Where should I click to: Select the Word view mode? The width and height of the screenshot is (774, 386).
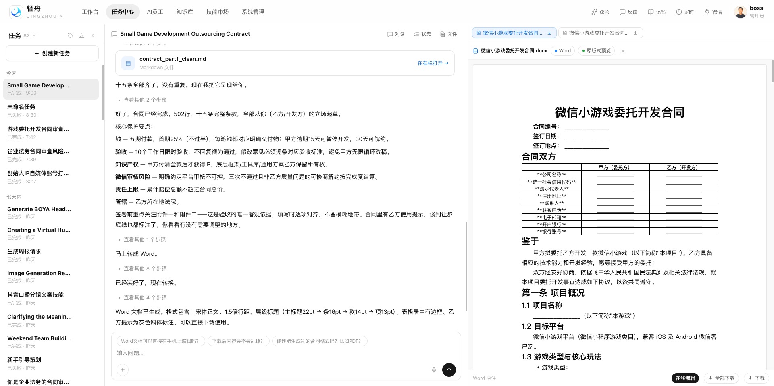[x=562, y=51]
